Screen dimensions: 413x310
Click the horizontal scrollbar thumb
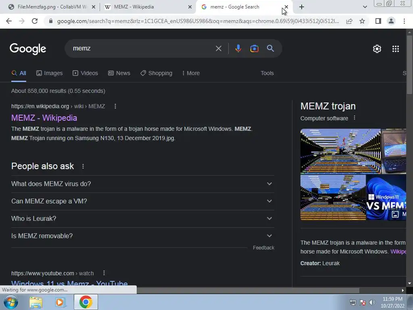248,290
